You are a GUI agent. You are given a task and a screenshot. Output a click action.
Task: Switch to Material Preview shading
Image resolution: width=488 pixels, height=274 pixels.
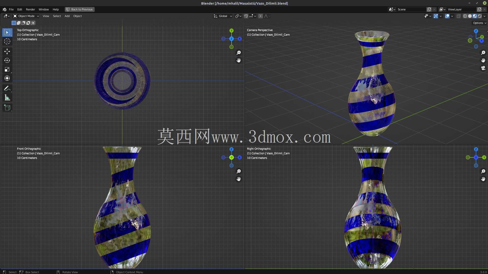click(x=475, y=16)
